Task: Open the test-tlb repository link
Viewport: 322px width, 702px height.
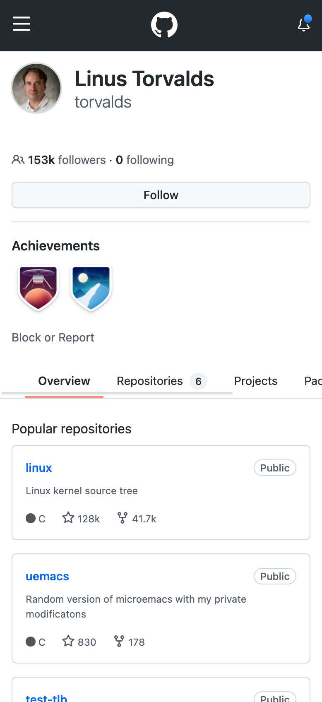Action: click(46, 698)
